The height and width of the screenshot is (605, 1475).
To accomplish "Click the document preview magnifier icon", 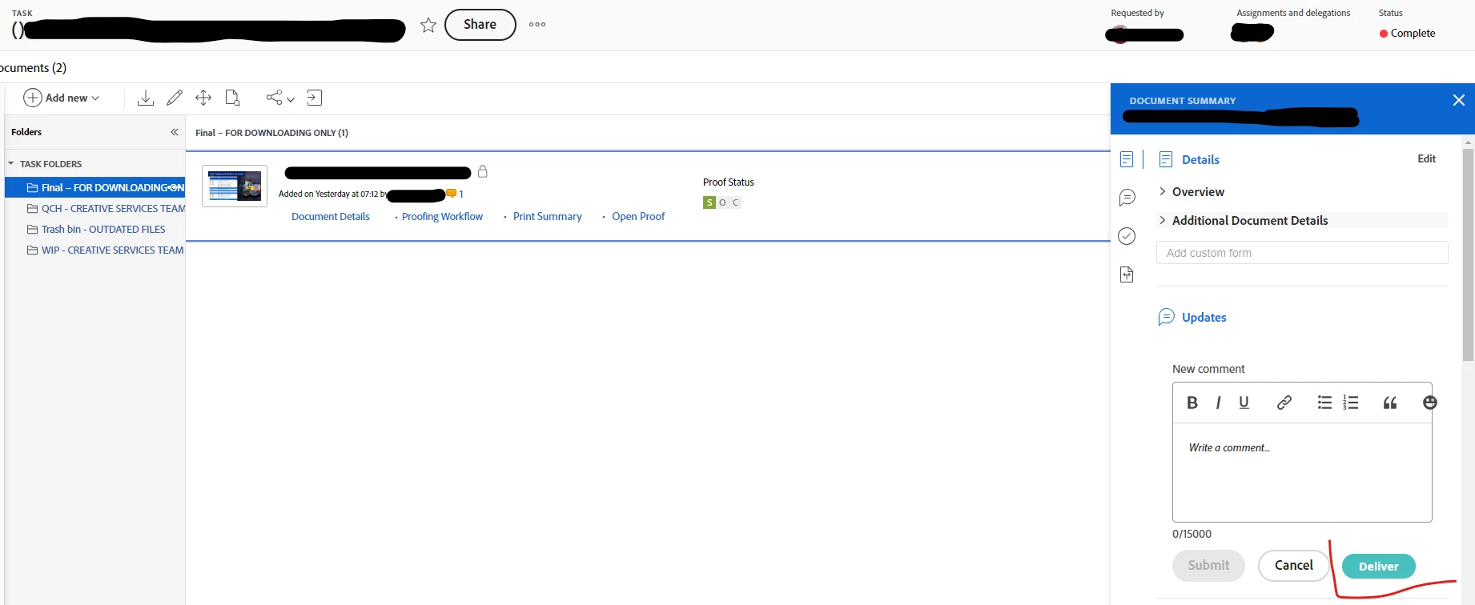I will coord(232,98).
